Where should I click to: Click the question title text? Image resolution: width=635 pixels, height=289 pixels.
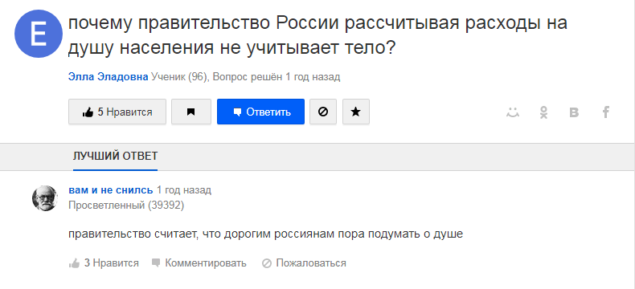(x=317, y=36)
